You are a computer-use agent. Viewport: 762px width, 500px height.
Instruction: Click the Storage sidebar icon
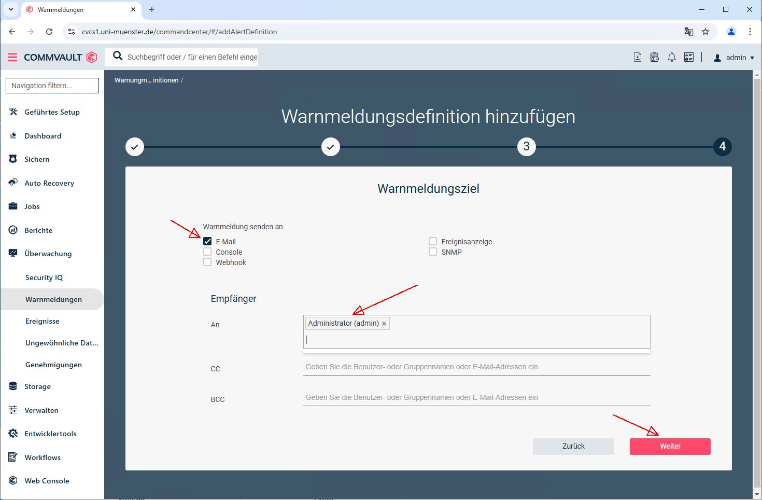[13, 386]
